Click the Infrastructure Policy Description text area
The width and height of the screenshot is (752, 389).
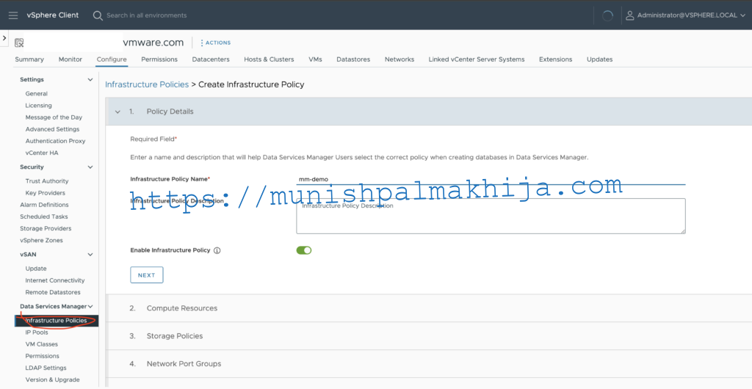[x=491, y=216]
